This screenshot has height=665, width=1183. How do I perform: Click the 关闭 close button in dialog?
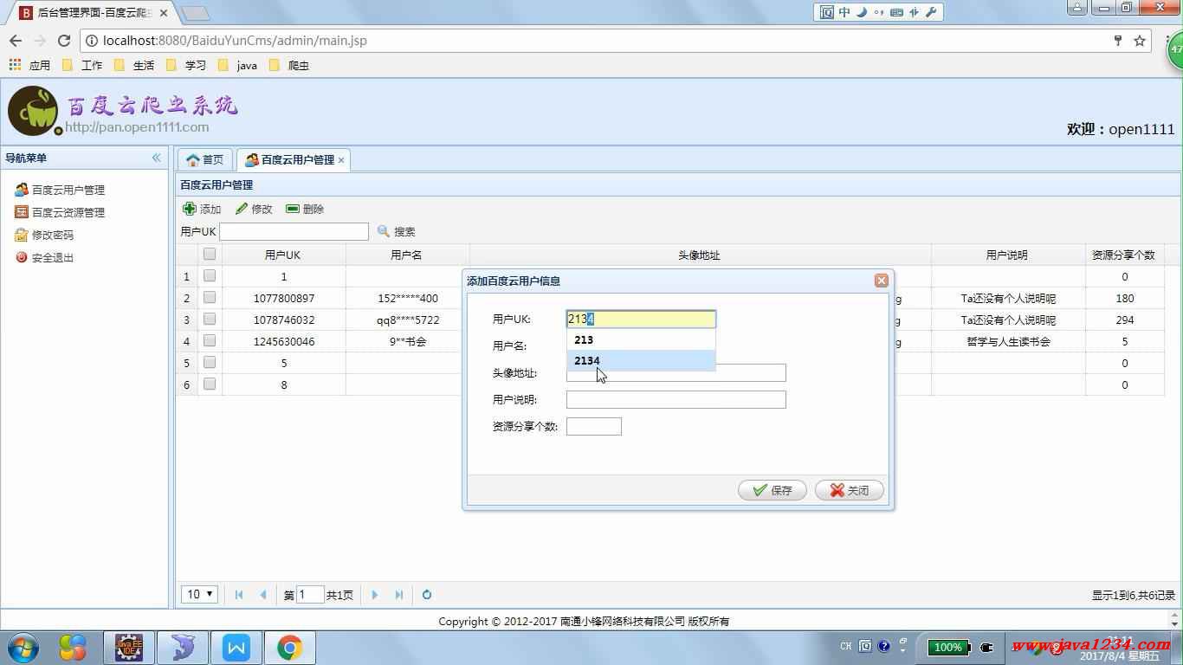[x=849, y=490]
